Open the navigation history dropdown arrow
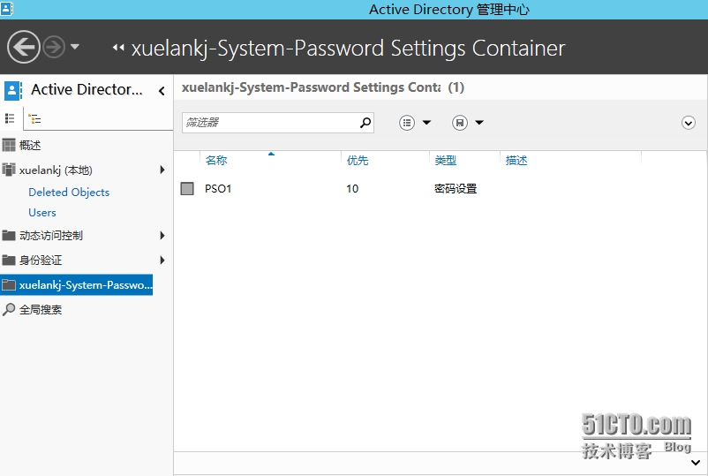Viewport: 708px width, 476px height. (x=75, y=47)
